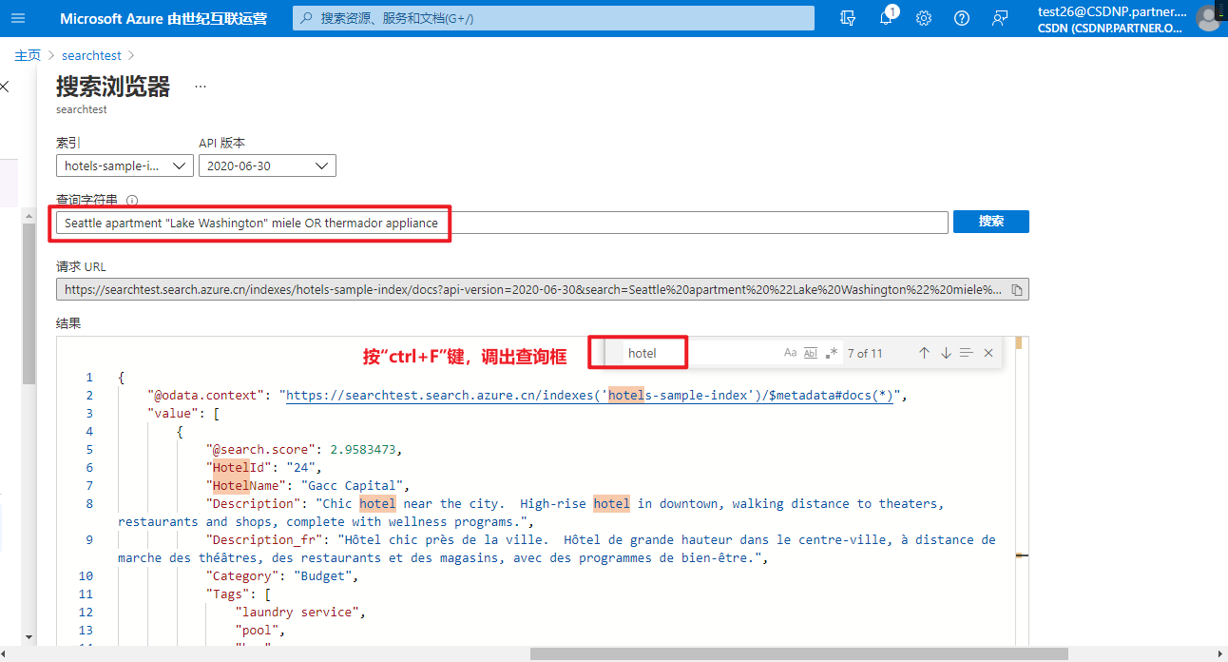Click "HotelName": "Gacc Capital" line

point(308,486)
